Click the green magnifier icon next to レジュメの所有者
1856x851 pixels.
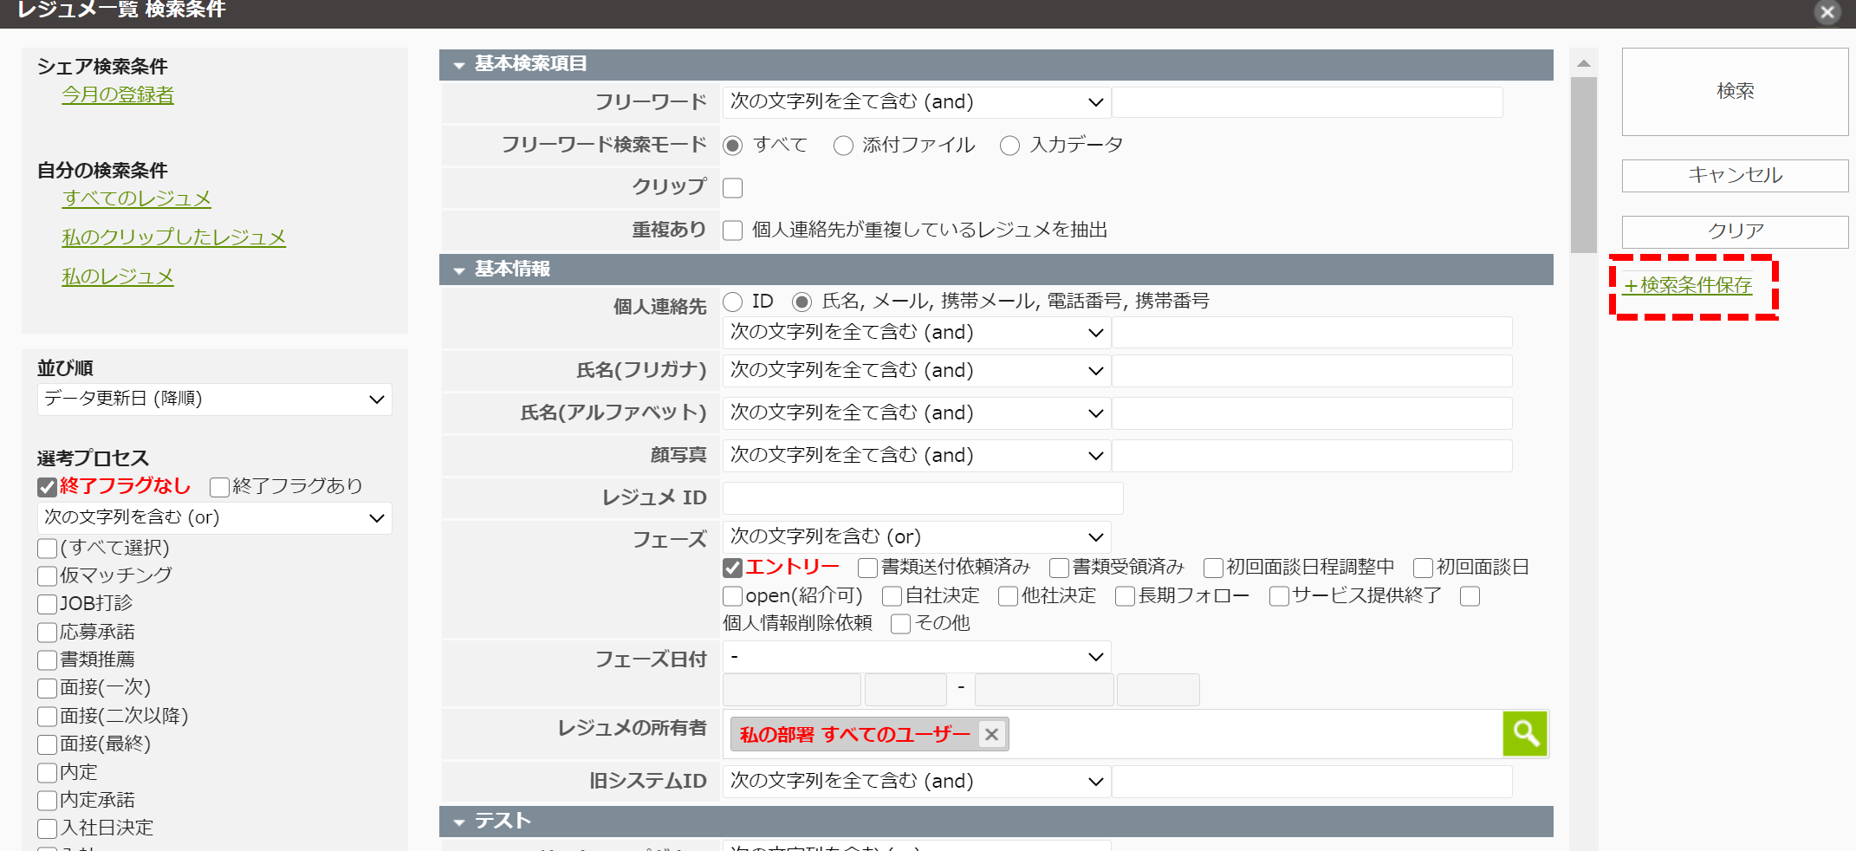coord(1525,733)
